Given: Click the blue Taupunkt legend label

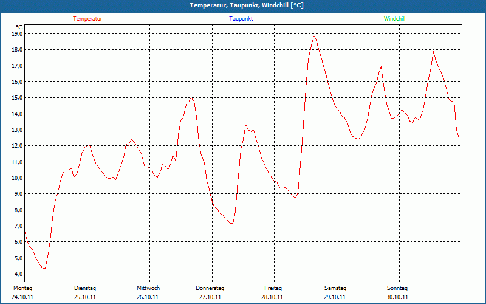Looking at the screenshot, I should [241, 19].
